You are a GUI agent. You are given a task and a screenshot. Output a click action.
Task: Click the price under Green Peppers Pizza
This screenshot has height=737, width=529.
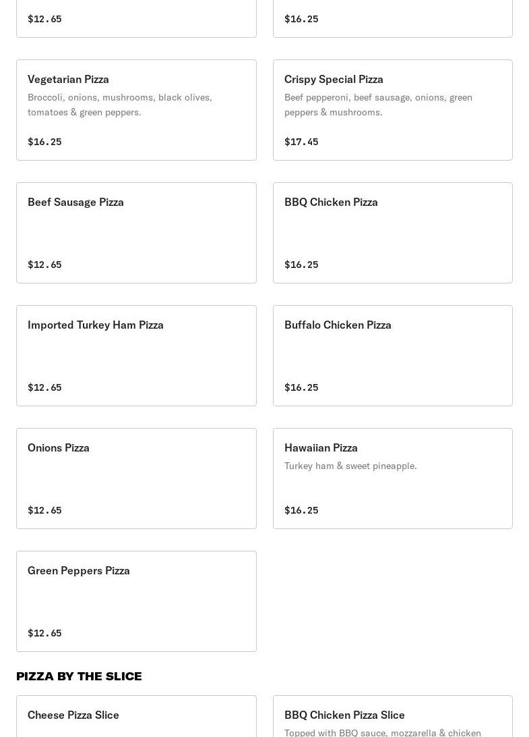coord(44,633)
